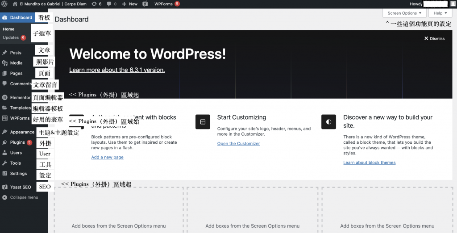Open 'Learn more about the 6.3.1 version' link
This screenshot has width=457, height=233.
pos(117,70)
